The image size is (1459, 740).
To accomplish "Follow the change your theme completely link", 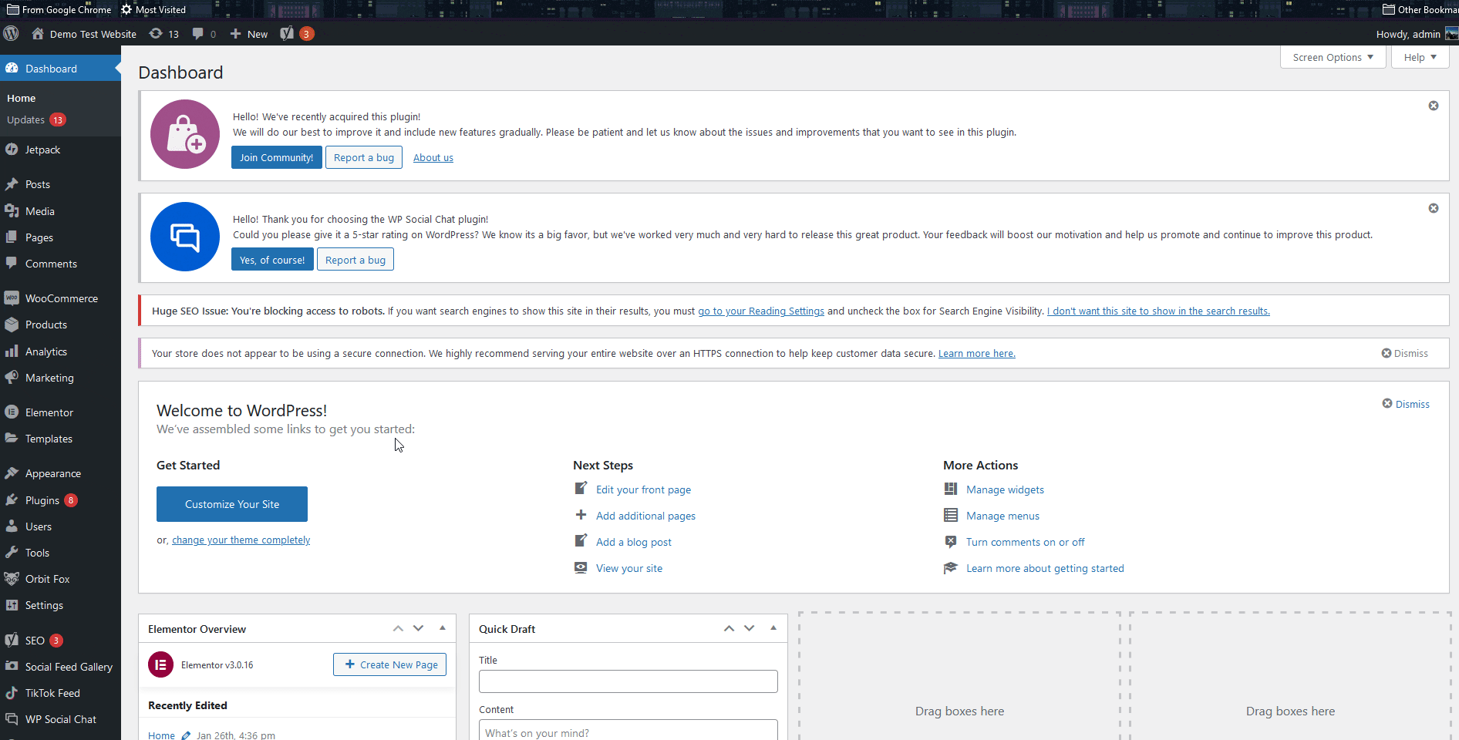I will point(240,540).
